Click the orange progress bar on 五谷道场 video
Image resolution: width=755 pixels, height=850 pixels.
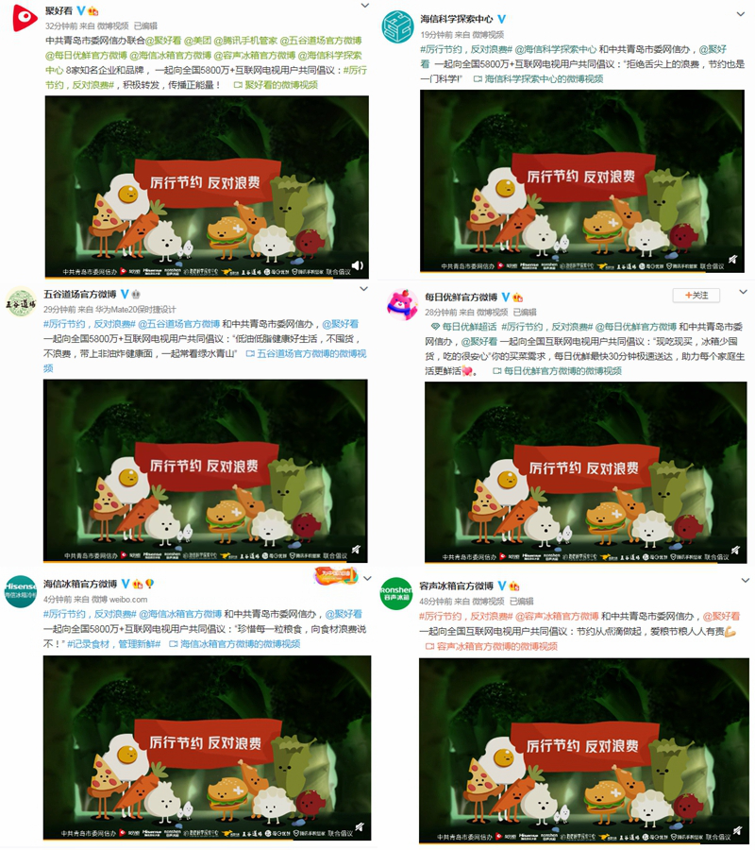tap(206, 561)
